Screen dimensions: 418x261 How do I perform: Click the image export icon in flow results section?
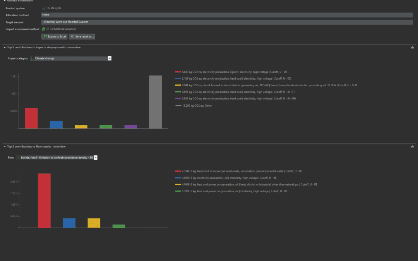(x=413, y=147)
